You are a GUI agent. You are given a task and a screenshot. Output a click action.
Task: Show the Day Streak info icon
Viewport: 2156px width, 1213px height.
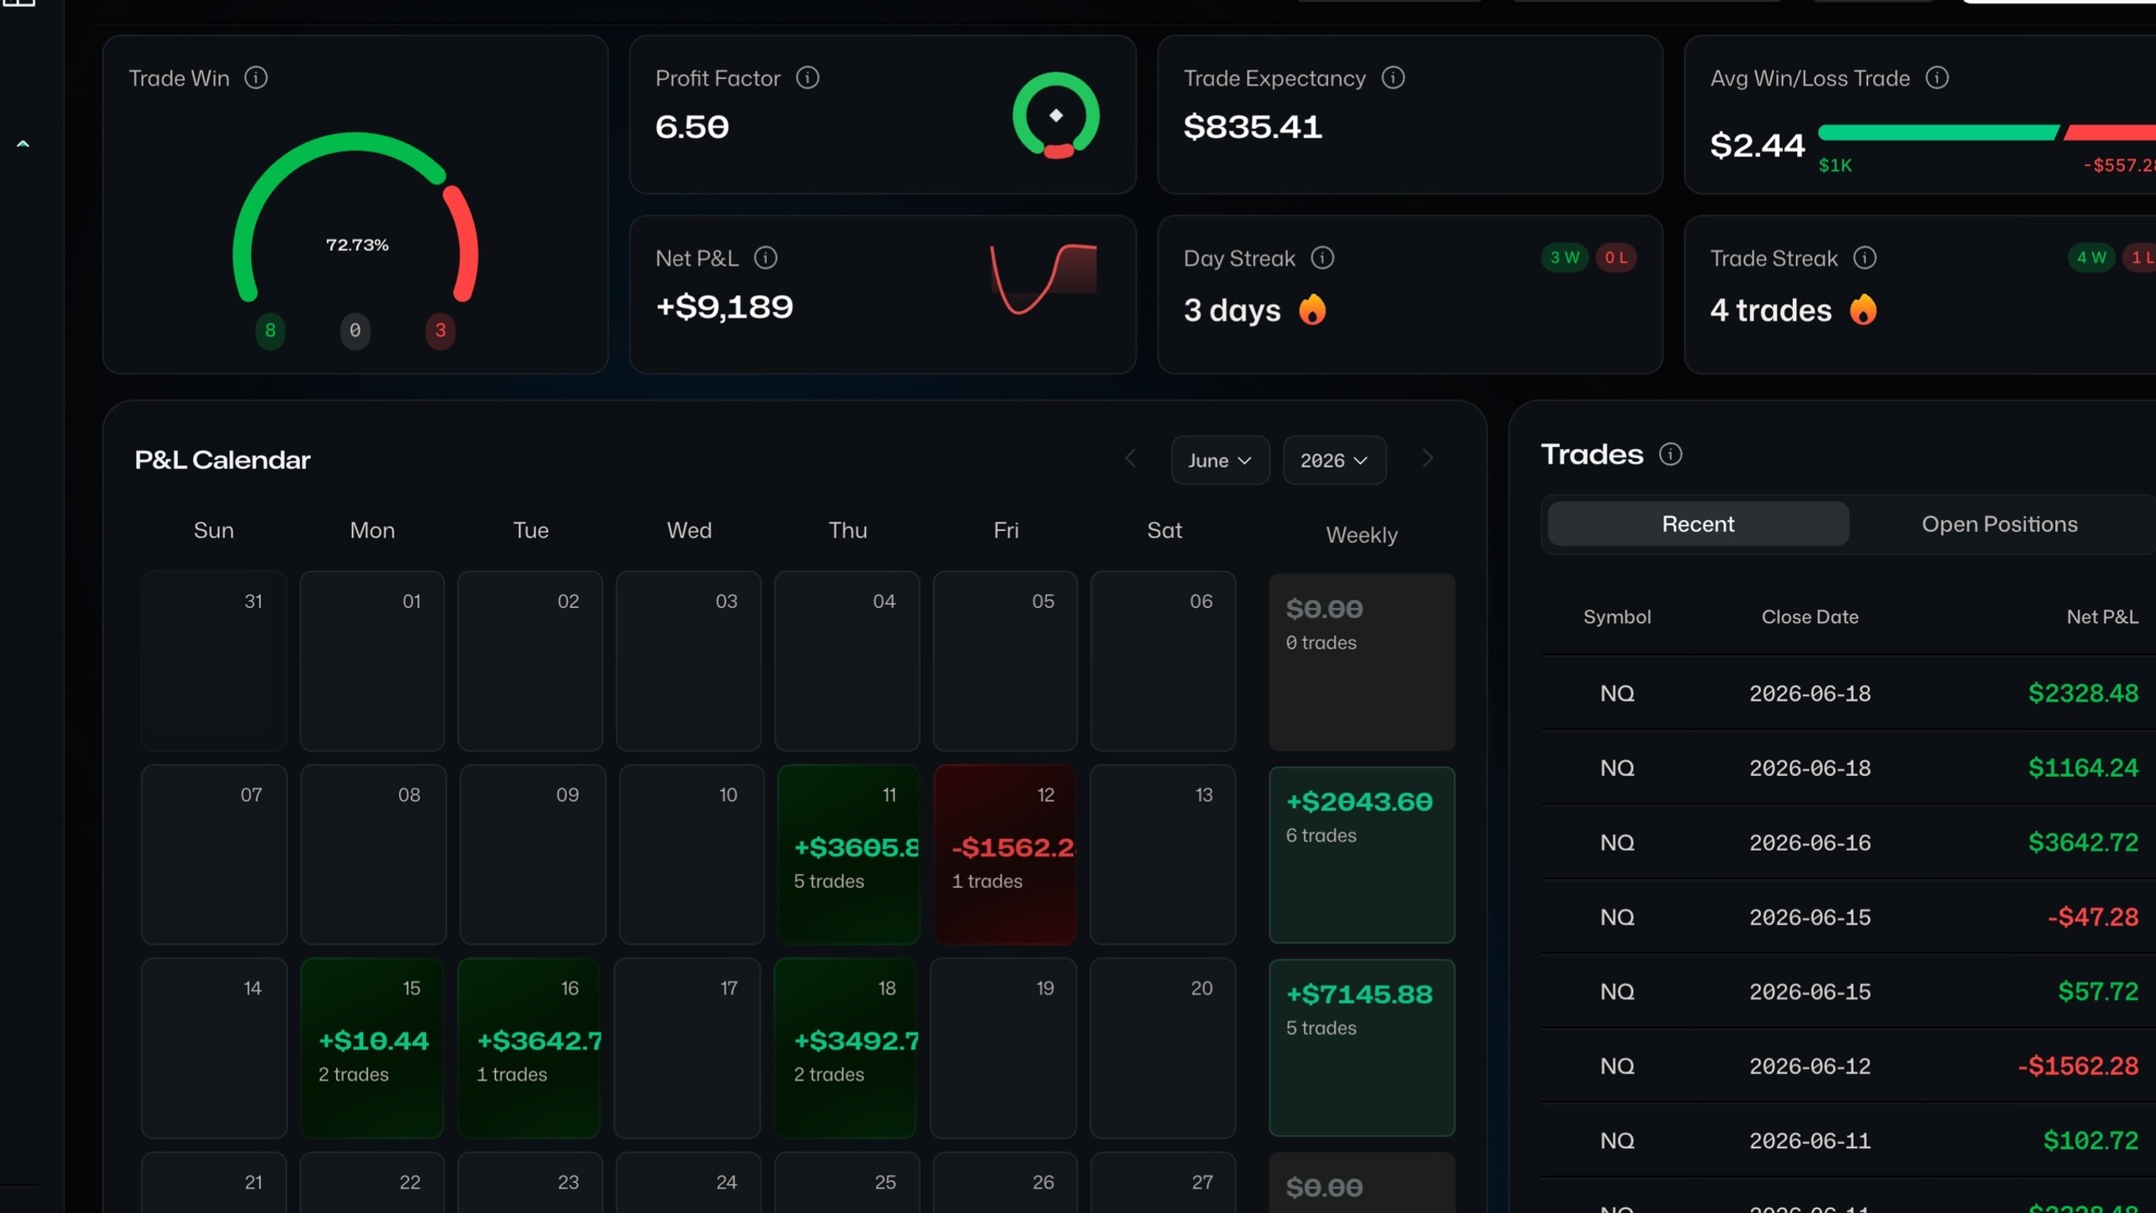(x=1322, y=258)
